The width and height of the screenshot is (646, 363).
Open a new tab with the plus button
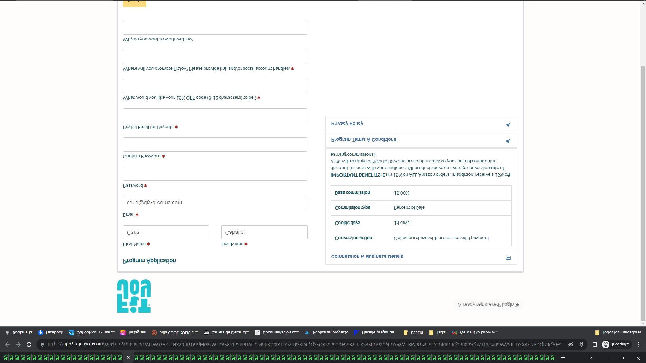563,357
